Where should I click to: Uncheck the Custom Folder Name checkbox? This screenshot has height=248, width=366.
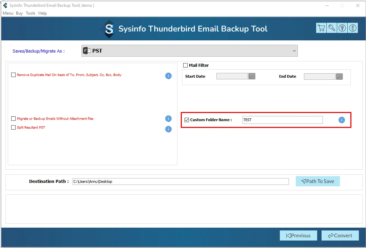click(187, 120)
